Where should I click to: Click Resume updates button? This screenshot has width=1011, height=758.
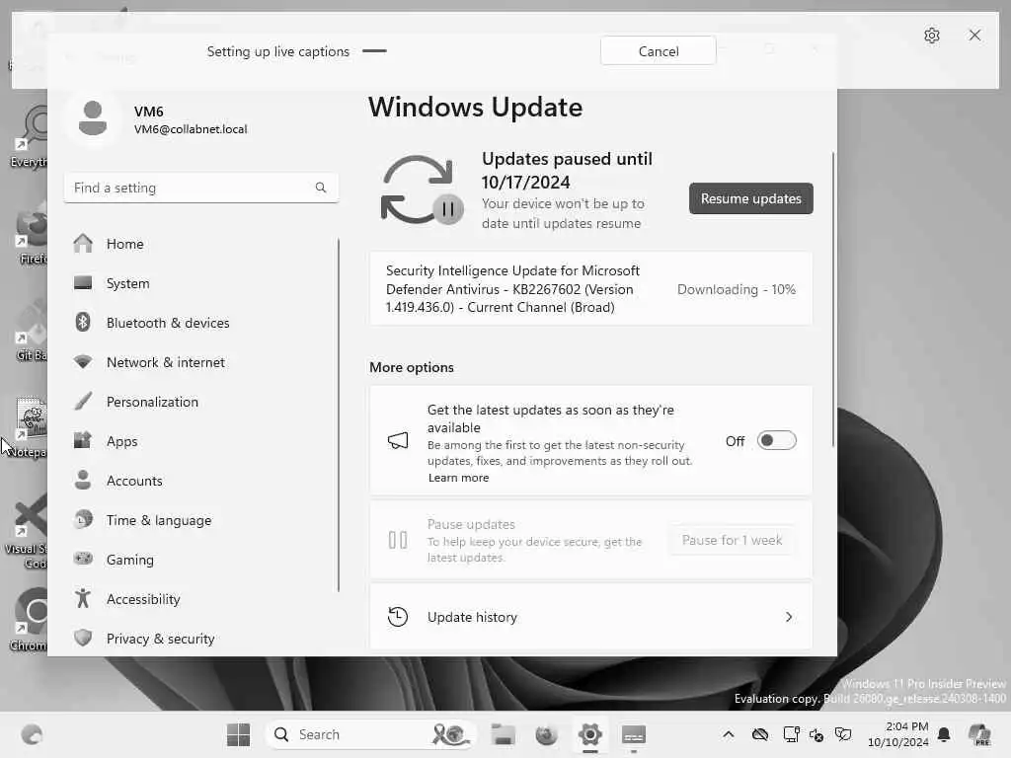click(x=750, y=198)
